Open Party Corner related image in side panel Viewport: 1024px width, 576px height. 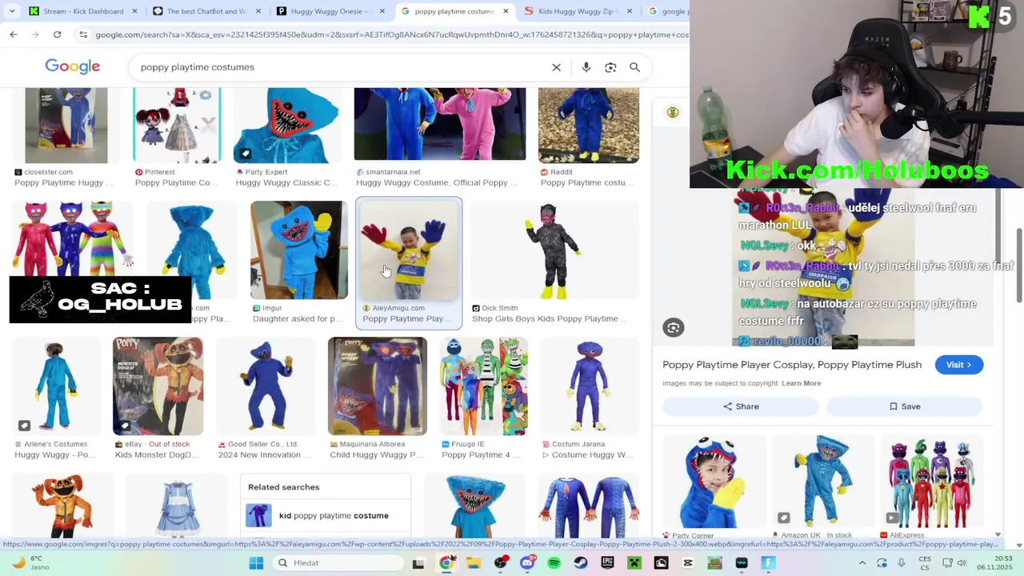pyautogui.click(x=714, y=487)
